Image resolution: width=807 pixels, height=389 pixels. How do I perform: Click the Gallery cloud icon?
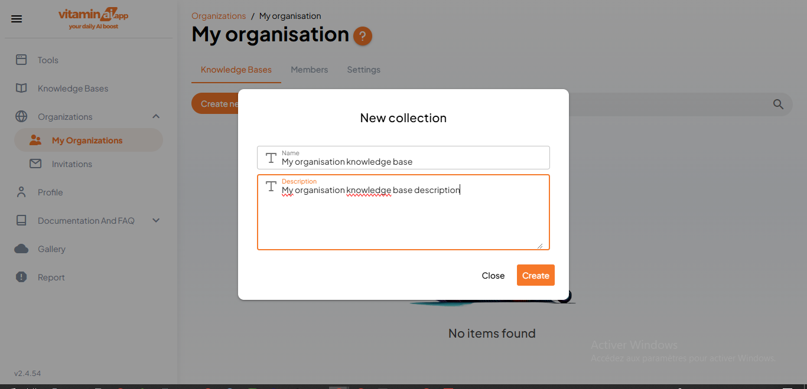pos(21,249)
